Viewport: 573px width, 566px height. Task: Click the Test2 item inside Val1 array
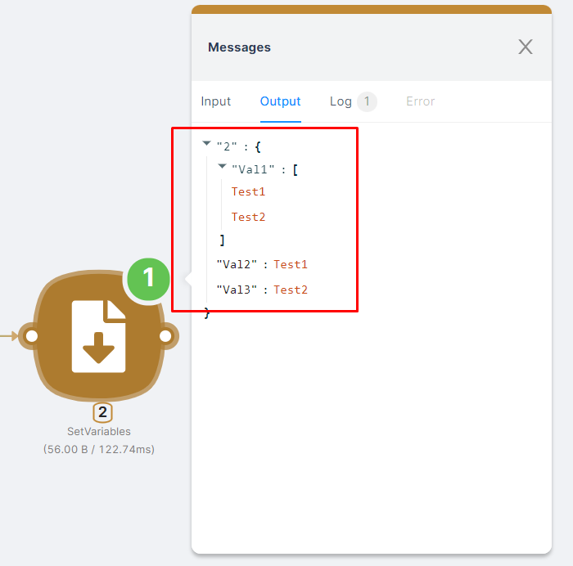[x=248, y=218]
